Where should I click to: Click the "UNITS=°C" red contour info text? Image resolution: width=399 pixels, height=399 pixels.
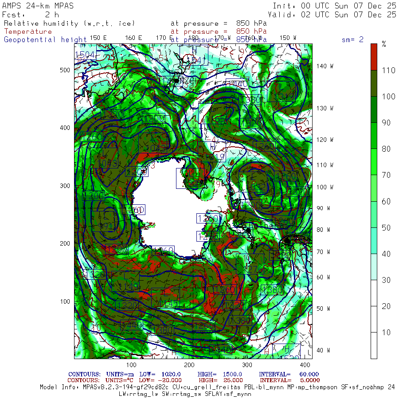click(x=119, y=380)
